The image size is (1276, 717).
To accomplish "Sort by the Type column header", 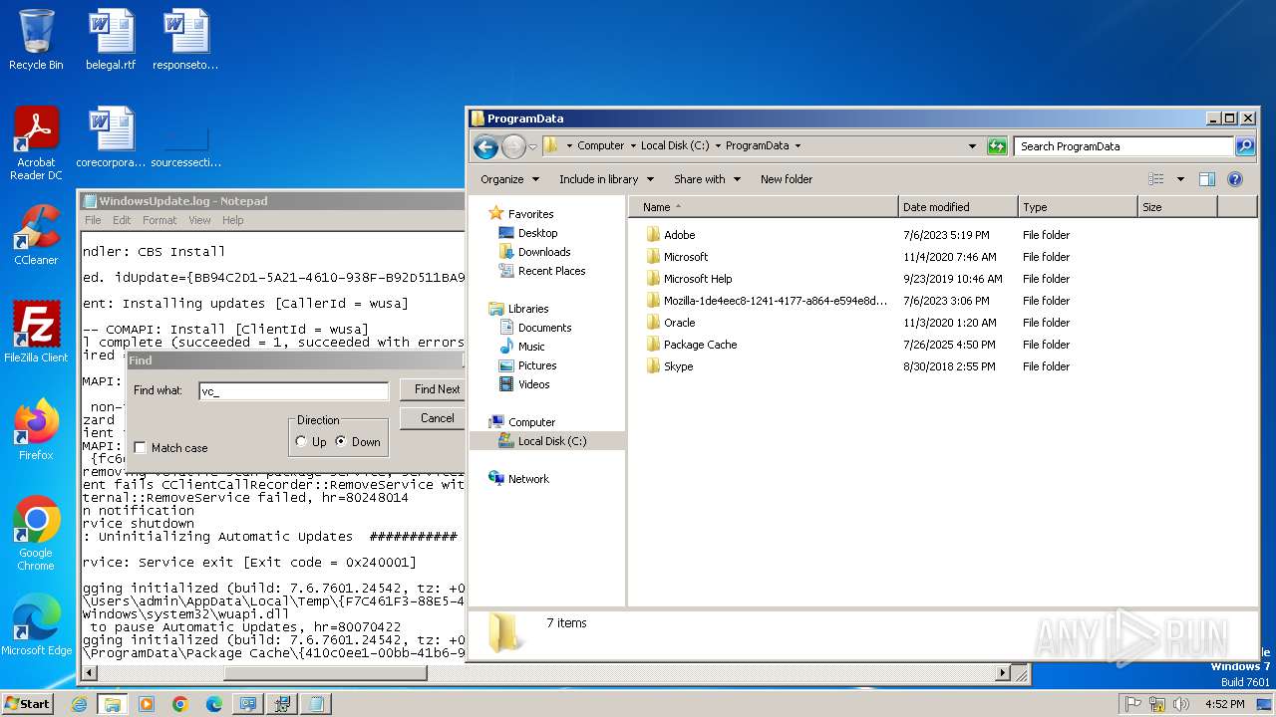I will 1078,207.
